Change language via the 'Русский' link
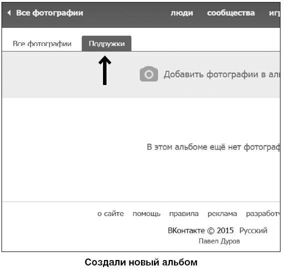The height and width of the screenshot is (272, 284). 253,230
